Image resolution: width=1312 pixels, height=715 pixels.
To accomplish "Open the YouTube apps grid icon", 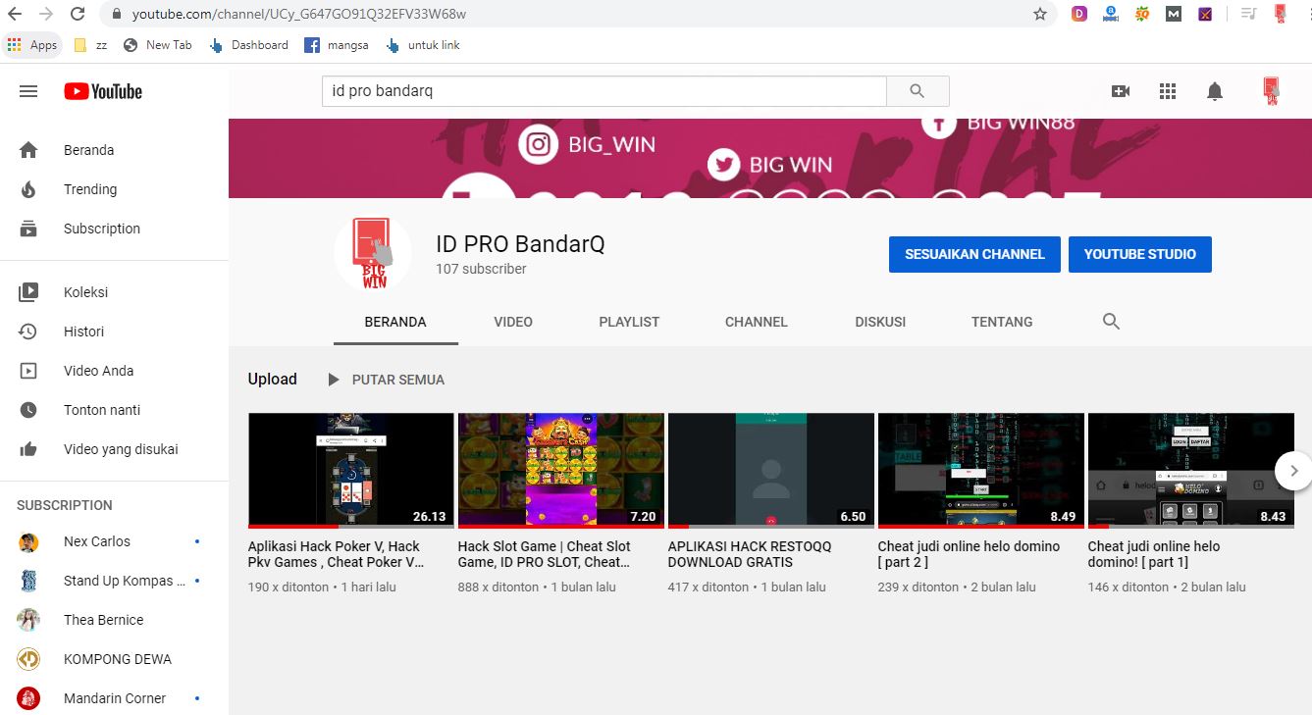I will (1168, 91).
